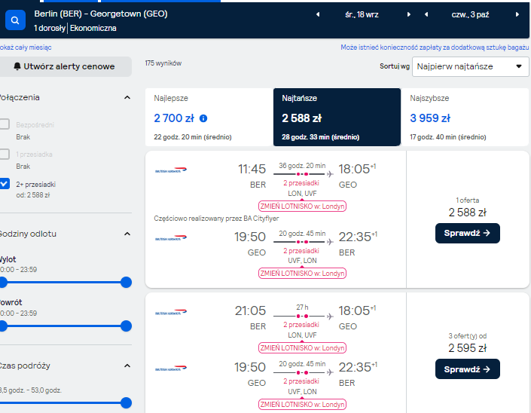Open the additional baggage payment notice link
531x413 pixels.
point(435,47)
